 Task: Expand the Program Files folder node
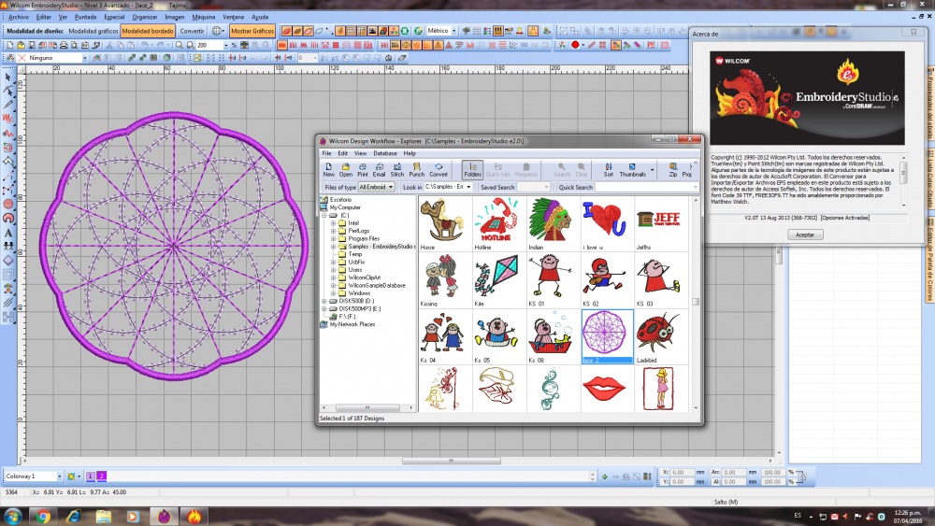(x=333, y=238)
